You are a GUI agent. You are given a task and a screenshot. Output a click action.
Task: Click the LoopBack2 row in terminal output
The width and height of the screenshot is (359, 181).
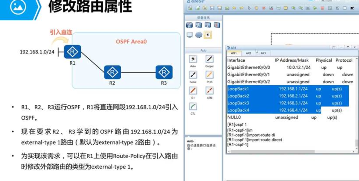point(288,96)
